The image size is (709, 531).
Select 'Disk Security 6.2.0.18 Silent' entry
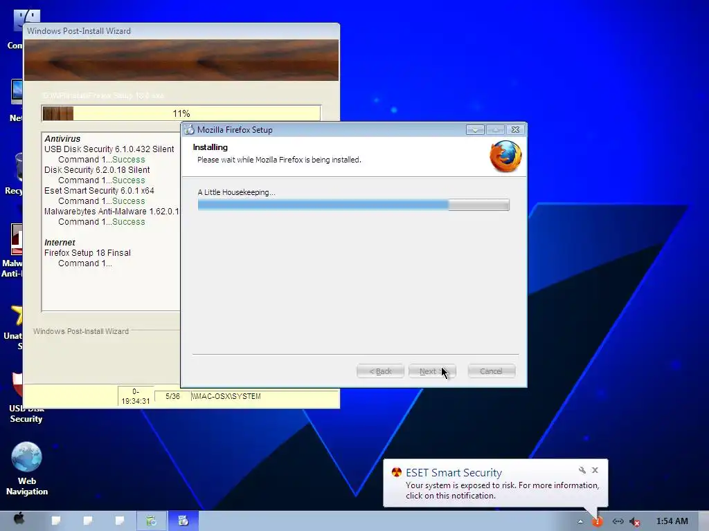pyautogui.click(x=97, y=170)
